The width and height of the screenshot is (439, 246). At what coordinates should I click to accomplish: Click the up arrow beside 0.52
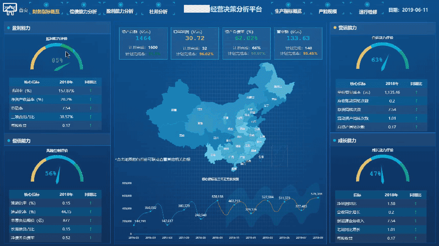coord(90,238)
